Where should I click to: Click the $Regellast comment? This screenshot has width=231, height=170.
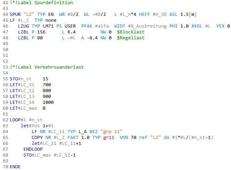(x=131, y=38)
